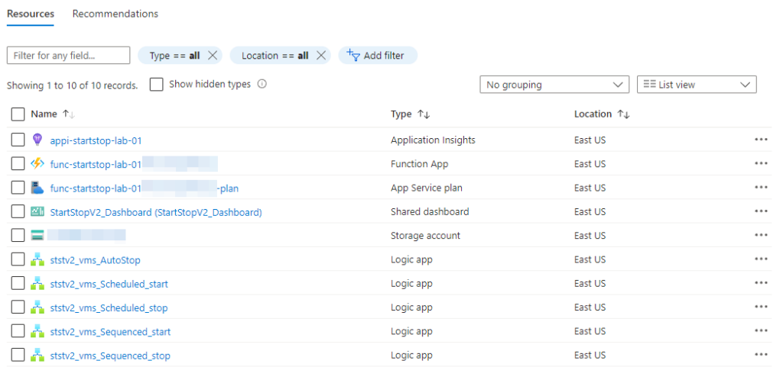783x383 pixels.
Task: Open the ststv2_vms_Sequenced_start link
Action: tap(110, 332)
